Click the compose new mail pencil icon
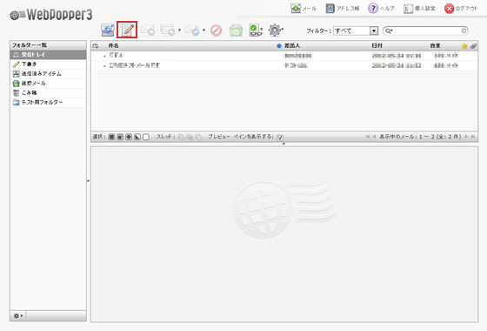Screen dimensions: 487x331 pyautogui.click(x=127, y=30)
